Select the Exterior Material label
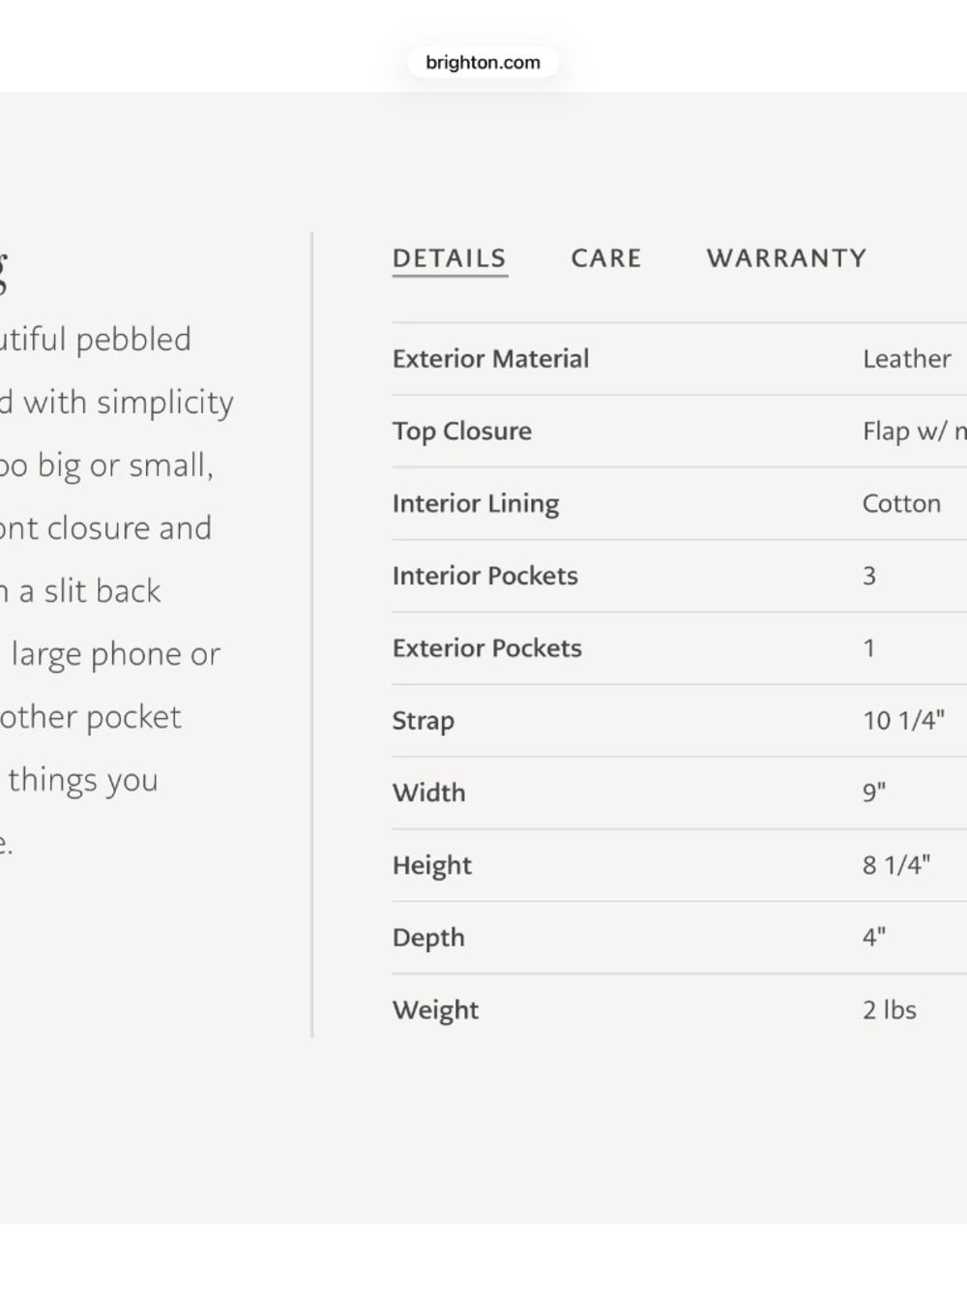 click(490, 359)
